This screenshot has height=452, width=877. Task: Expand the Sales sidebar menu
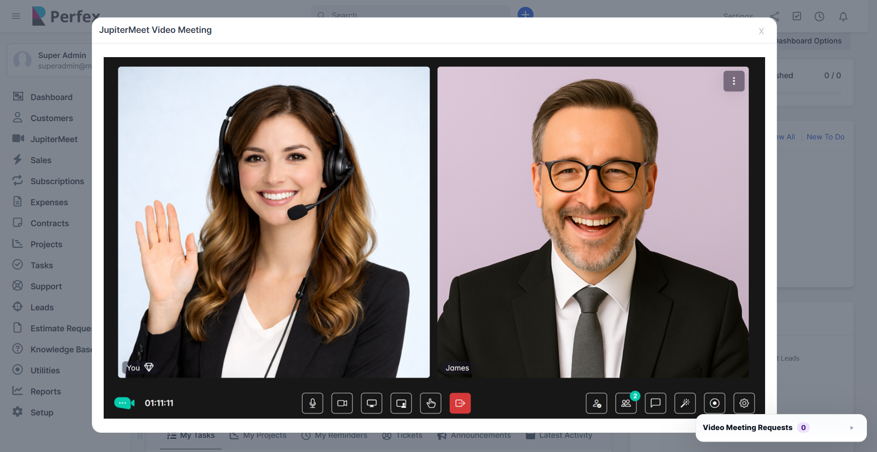41,160
